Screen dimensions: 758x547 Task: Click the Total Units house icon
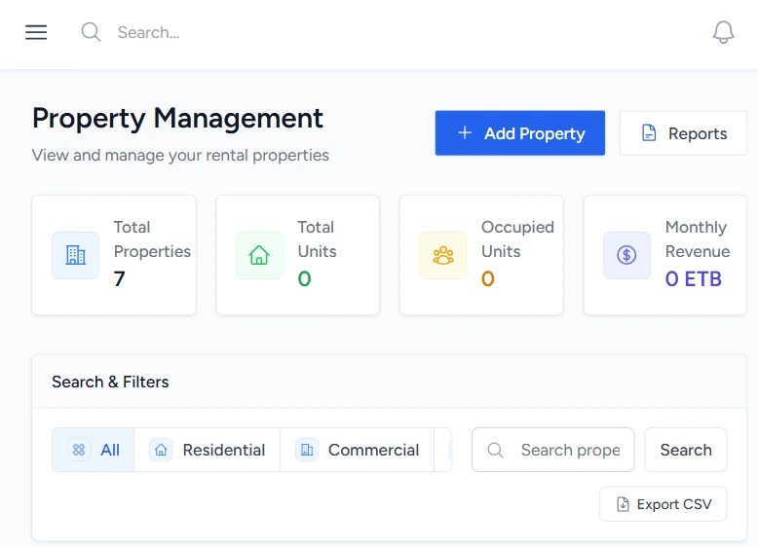(x=259, y=255)
